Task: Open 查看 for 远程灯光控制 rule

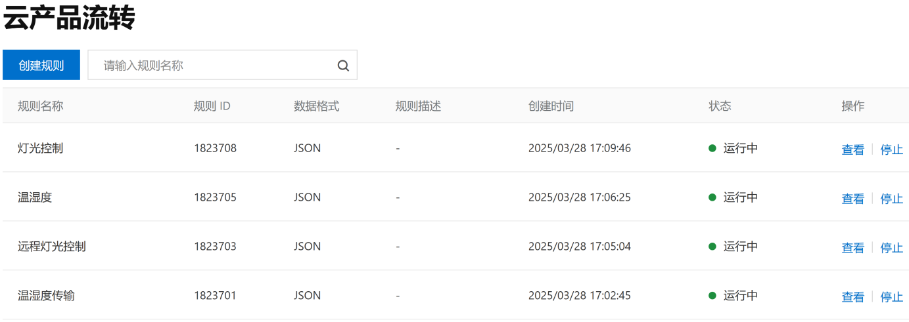Action: [852, 248]
